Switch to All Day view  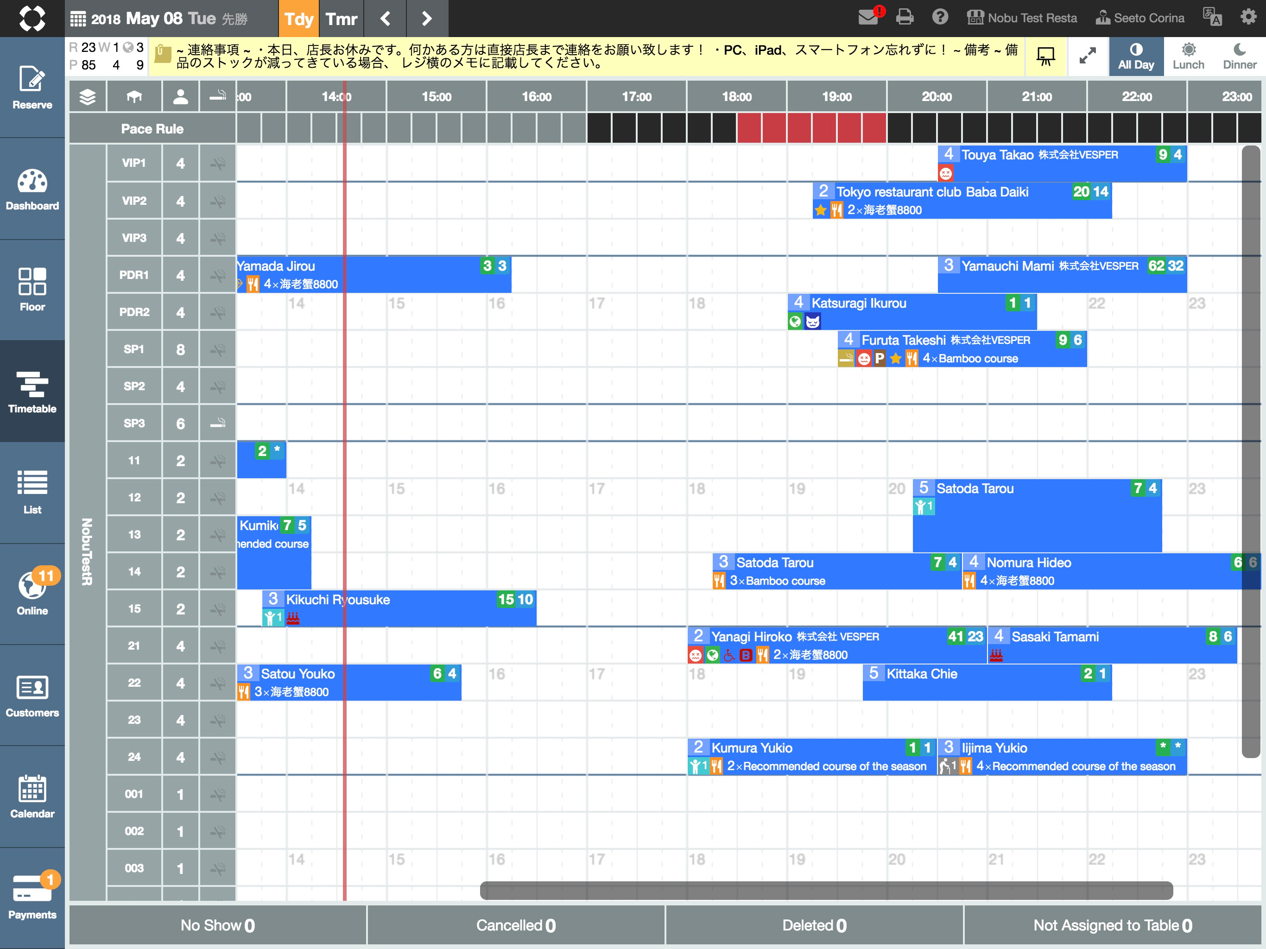click(1135, 56)
